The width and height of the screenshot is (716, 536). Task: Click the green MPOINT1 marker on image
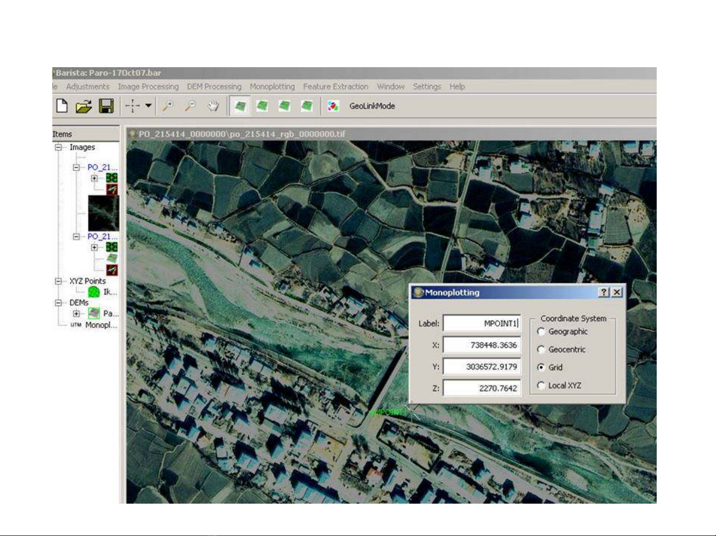(388, 412)
